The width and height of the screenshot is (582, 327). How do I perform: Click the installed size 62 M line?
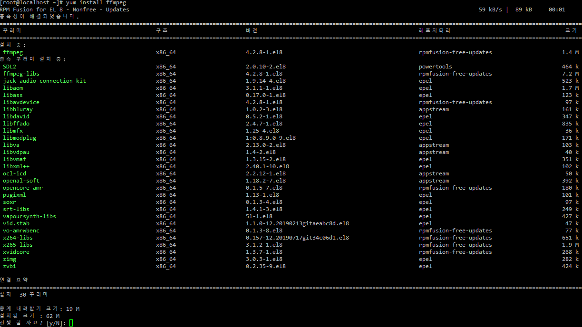[30, 316]
